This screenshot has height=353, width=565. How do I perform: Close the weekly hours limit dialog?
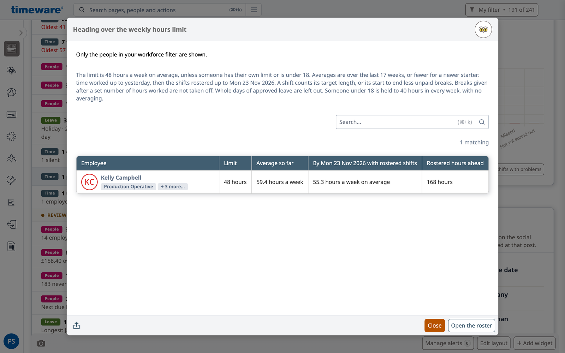434,325
